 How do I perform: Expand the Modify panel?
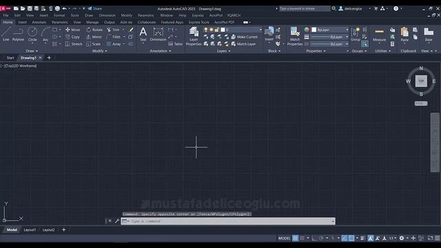pyautogui.click(x=99, y=51)
